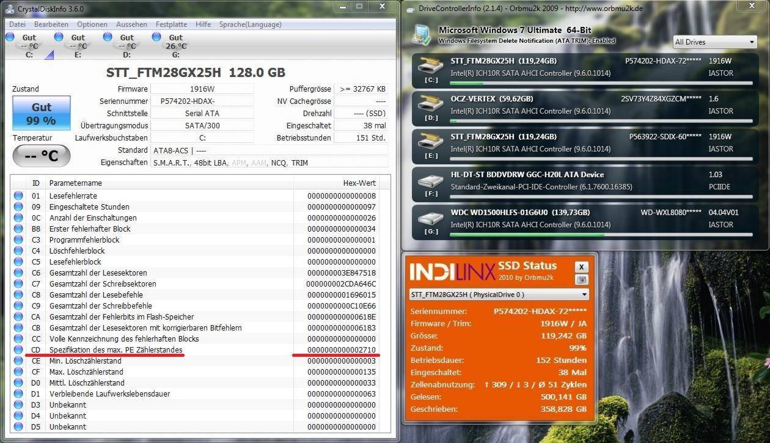Image resolution: width=770 pixels, height=443 pixels.
Task: Click the status orb for attribute 09
Action: pyautogui.click(x=18, y=207)
